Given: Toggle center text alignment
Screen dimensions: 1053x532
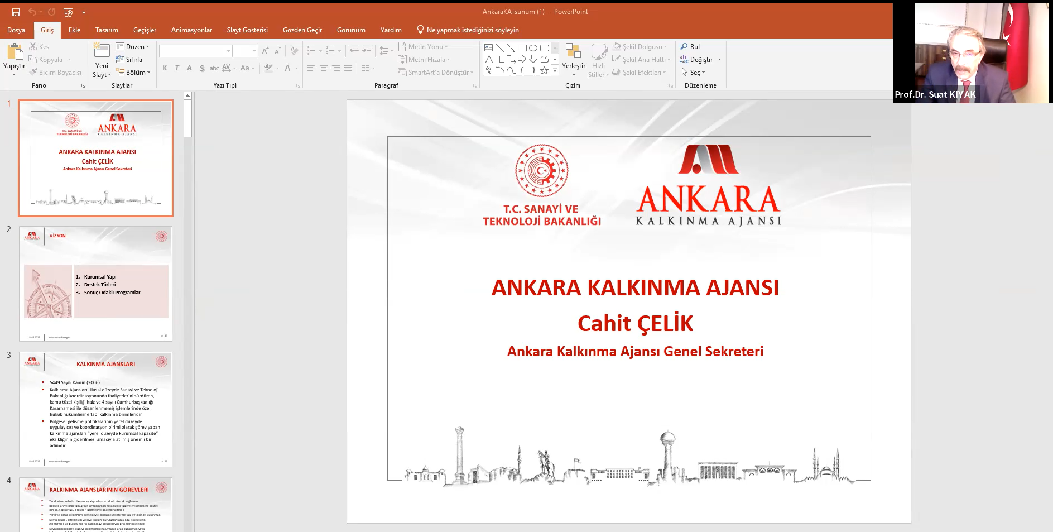Looking at the screenshot, I should point(324,68).
